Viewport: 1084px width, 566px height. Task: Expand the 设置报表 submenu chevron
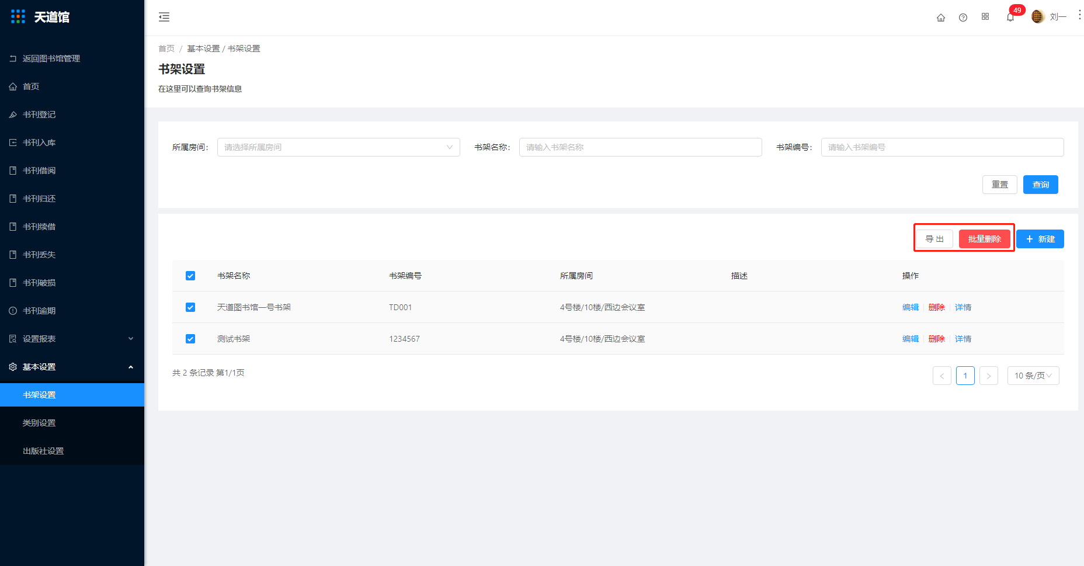click(x=131, y=339)
